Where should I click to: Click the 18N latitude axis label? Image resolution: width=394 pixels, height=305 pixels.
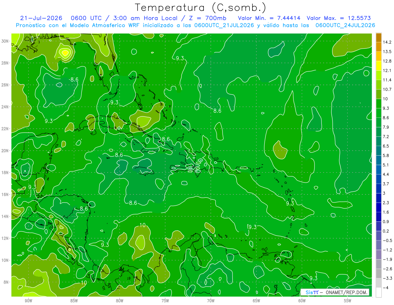(x=5, y=173)
